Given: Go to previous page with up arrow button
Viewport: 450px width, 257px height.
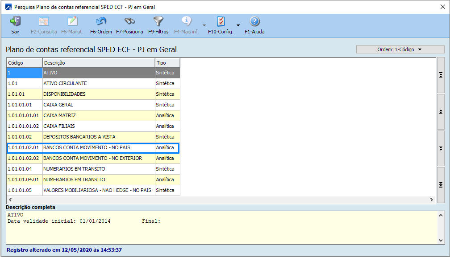Looking at the screenshot, I should coord(441,111).
